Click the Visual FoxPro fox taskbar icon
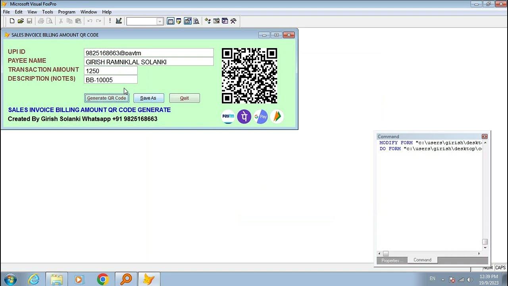508x286 pixels. coord(149,280)
